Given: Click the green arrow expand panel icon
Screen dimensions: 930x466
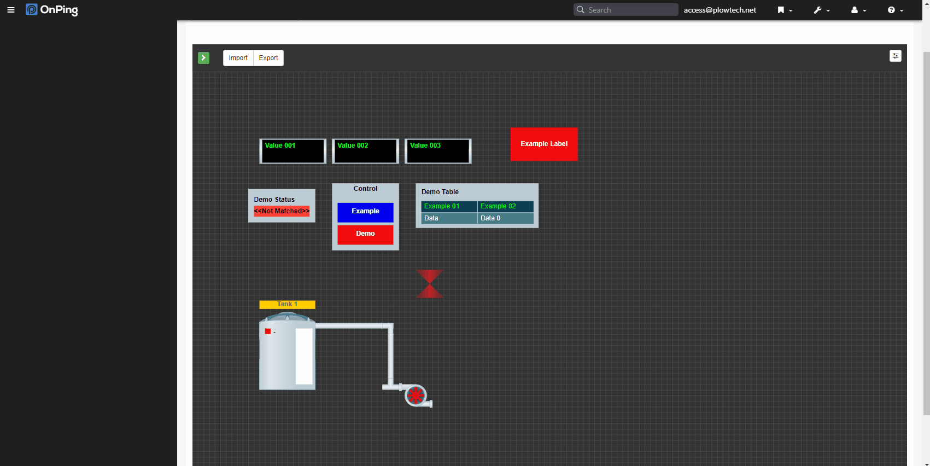Looking at the screenshot, I should click(x=203, y=58).
